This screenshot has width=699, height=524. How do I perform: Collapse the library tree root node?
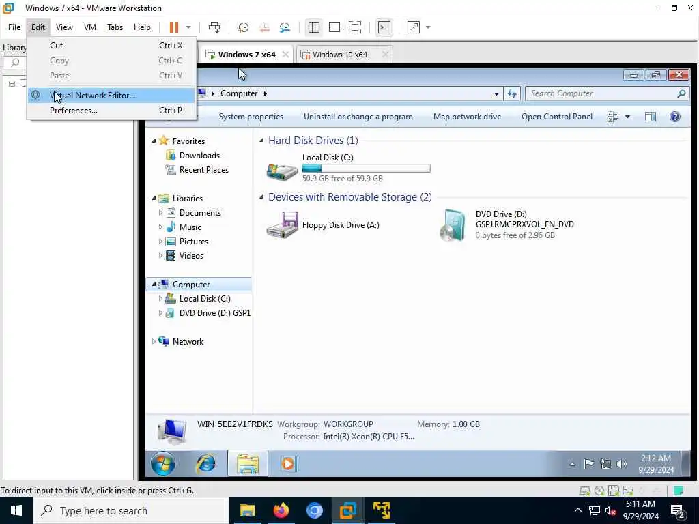coord(12,83)
